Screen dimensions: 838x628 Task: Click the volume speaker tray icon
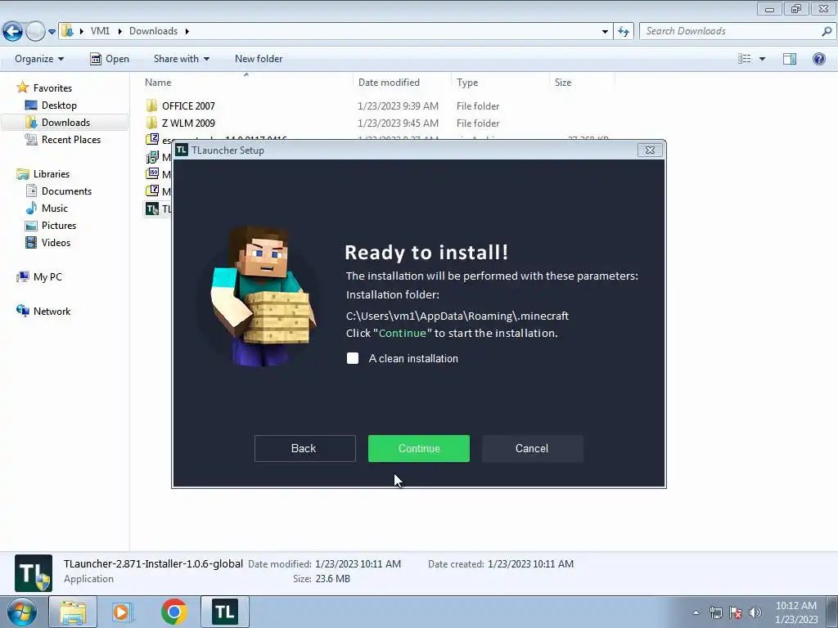click(755, 612)
